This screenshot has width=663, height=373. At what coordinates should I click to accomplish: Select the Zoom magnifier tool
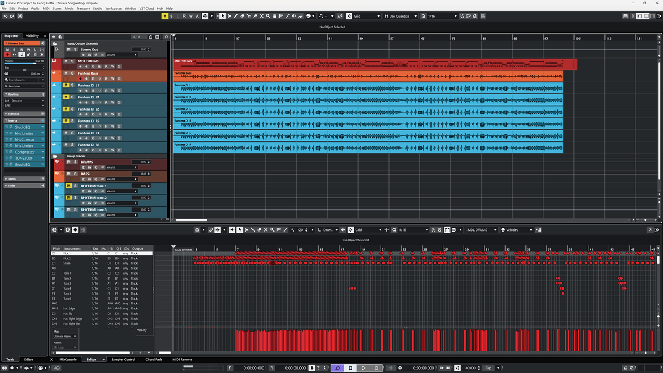[x=268, y=16]
